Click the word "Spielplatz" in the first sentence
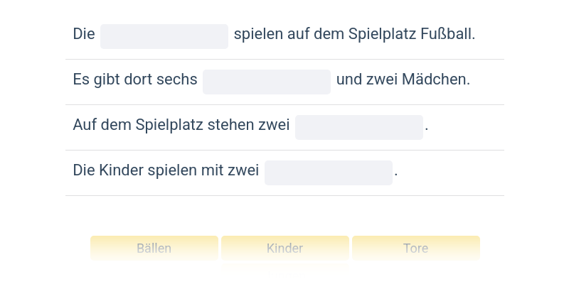 click(383, 34)
